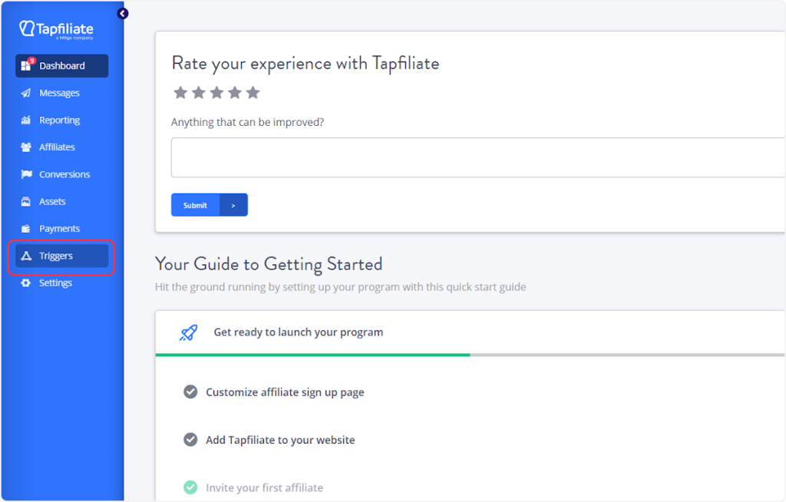
Task: Click the feedback improvement text field
Action: click(x=477, y=158)
